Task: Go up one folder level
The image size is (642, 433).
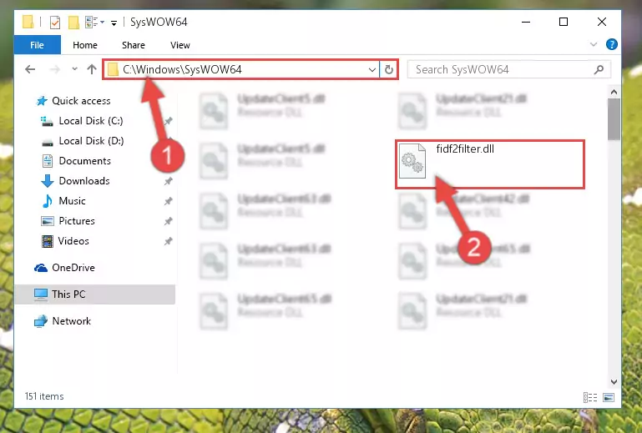Action: point(92,69)
